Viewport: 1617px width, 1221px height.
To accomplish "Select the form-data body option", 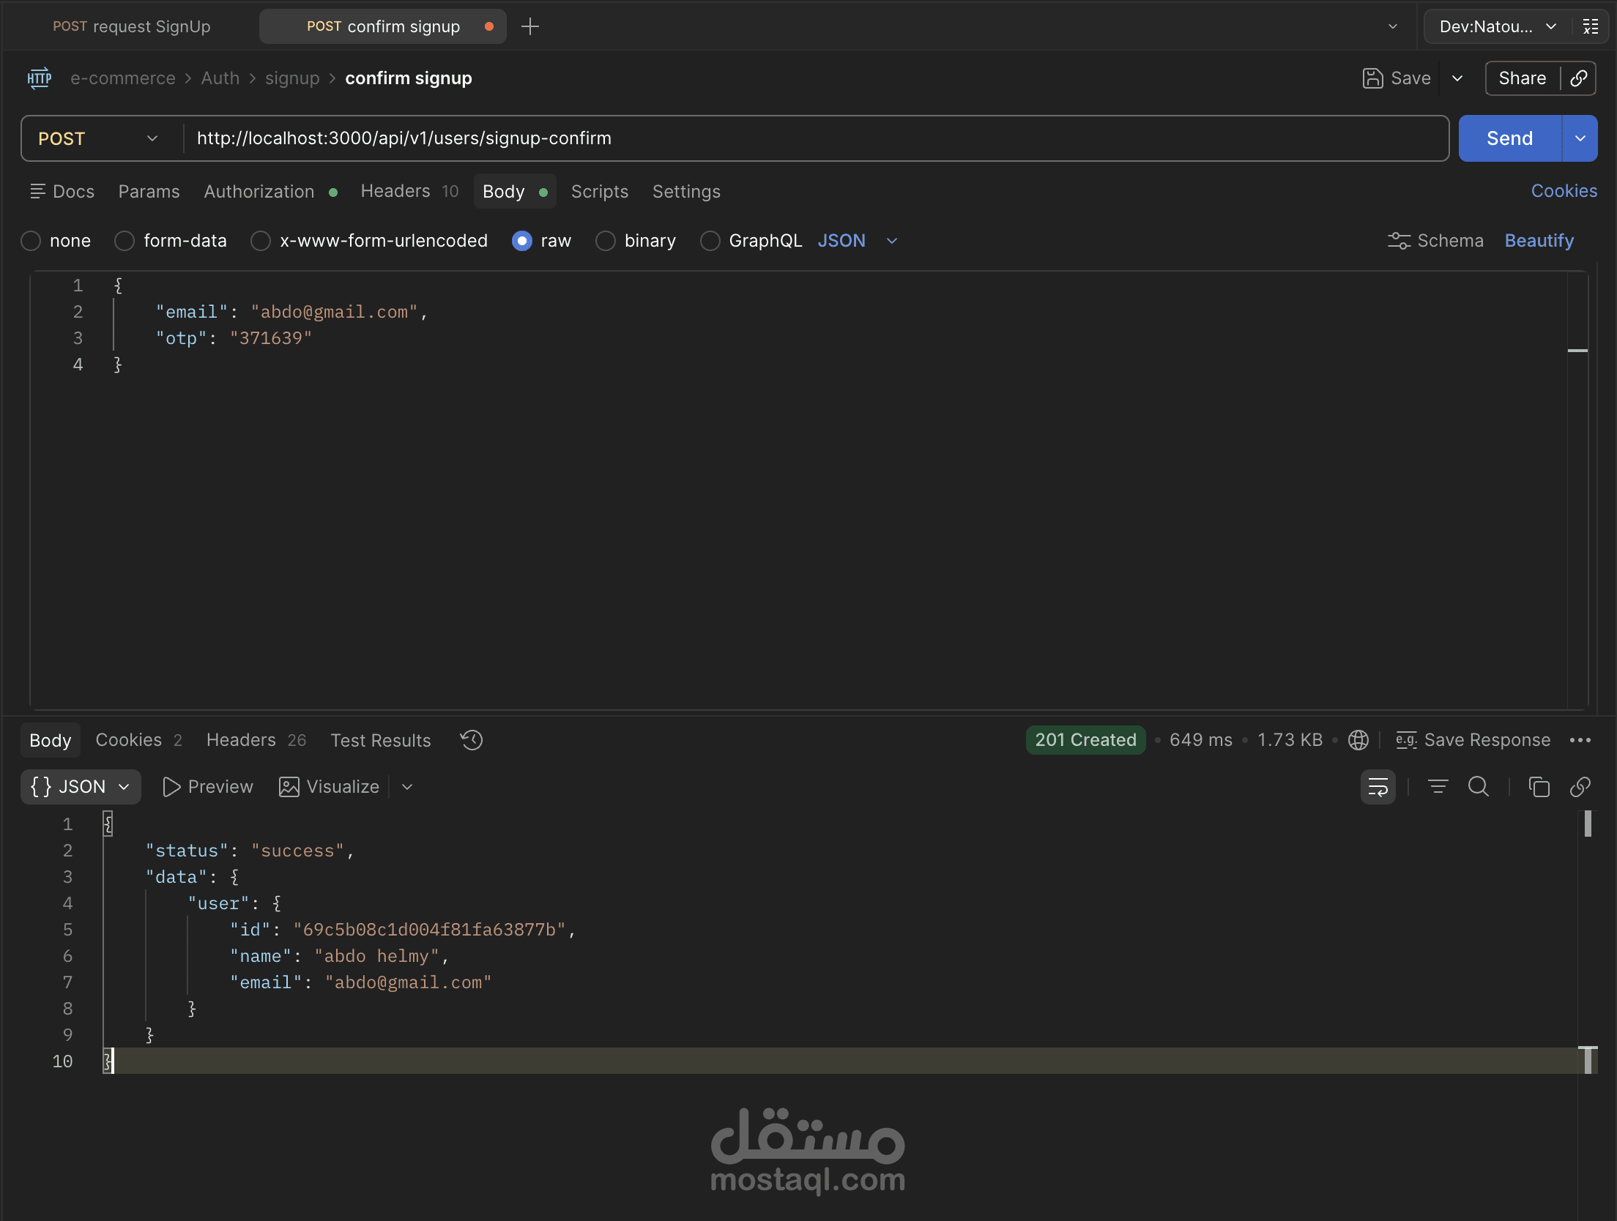I will pos(125,241).
